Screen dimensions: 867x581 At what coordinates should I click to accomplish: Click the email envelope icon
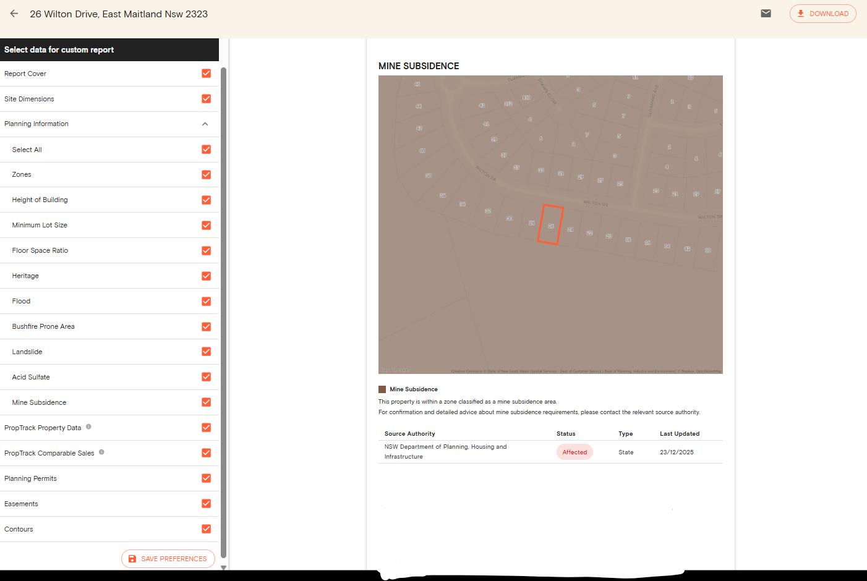766,14
